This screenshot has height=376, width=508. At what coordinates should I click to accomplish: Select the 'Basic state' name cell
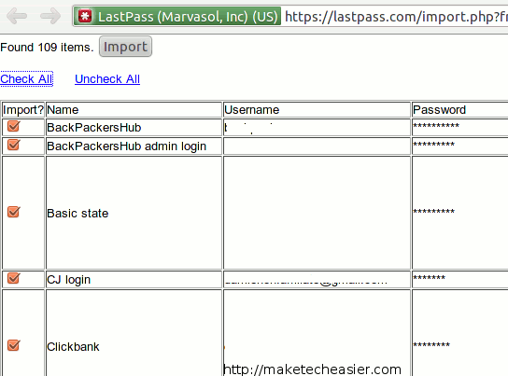(134, 213)
